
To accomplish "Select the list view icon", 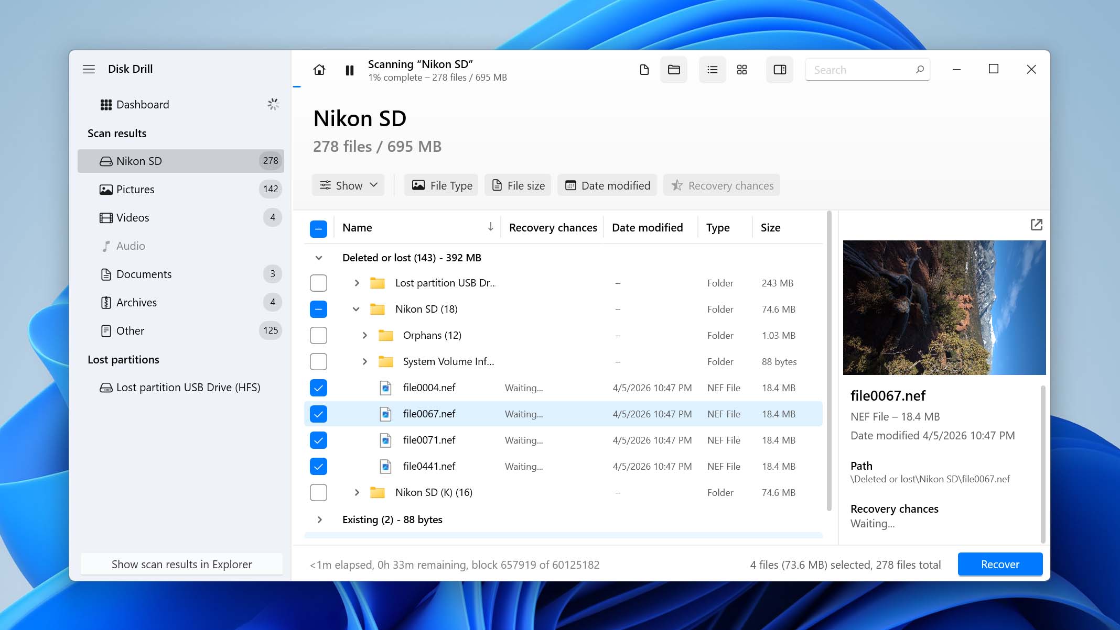I will click(x=712, y=70).
